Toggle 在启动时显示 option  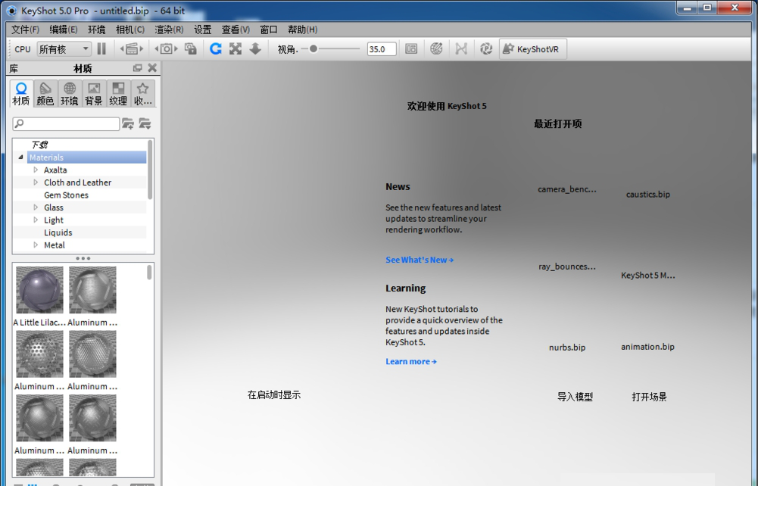(x=274, y=394)
